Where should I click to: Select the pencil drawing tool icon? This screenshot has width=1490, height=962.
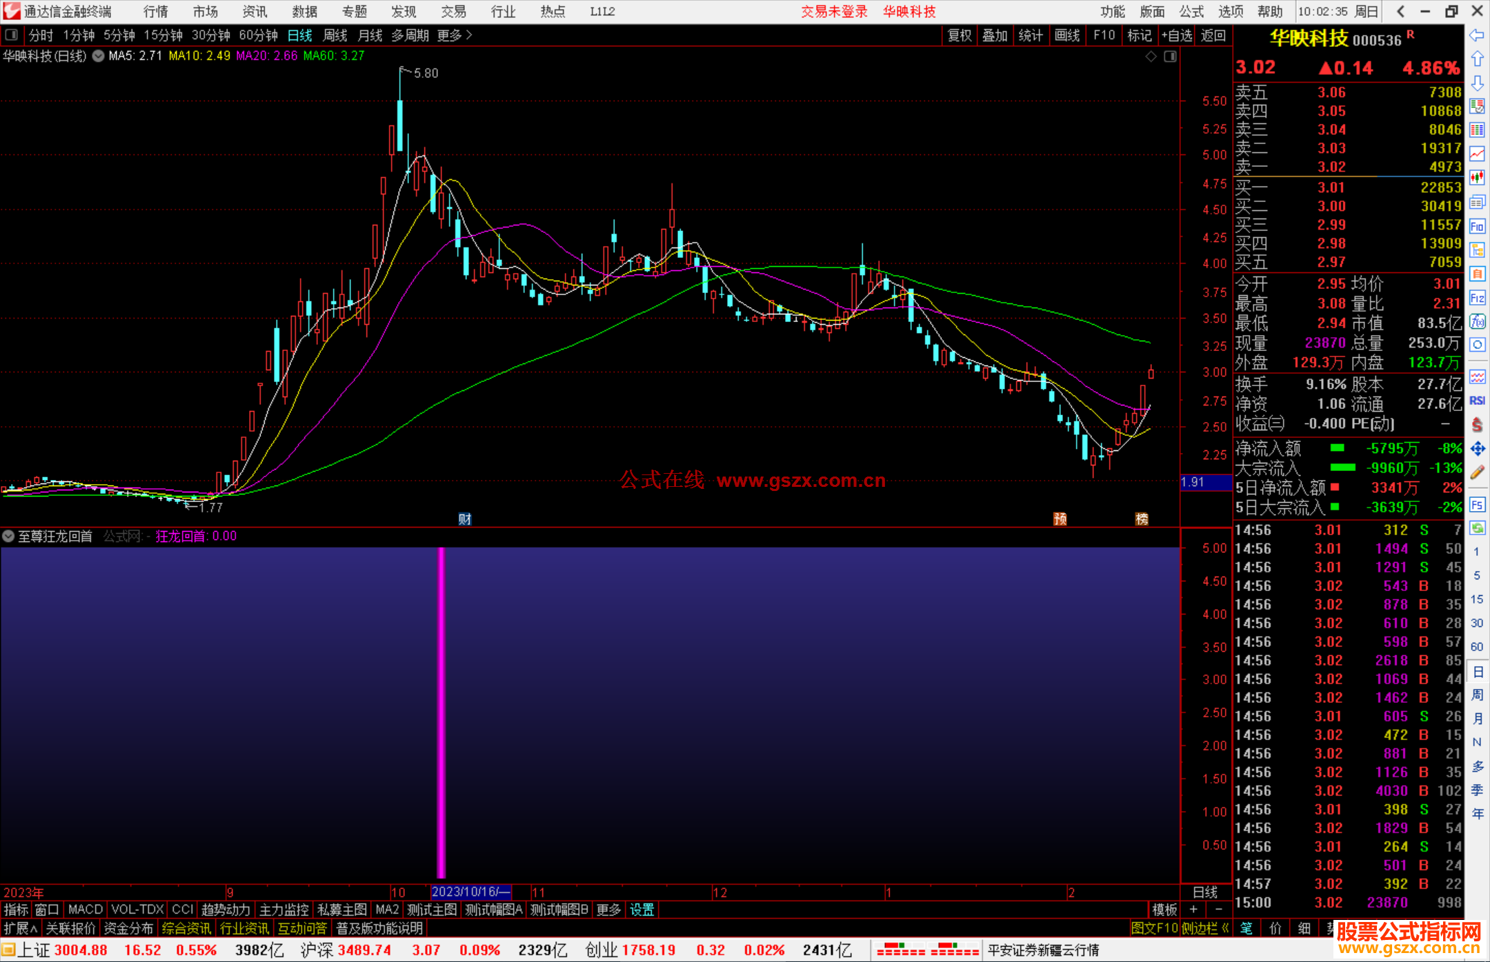pos(1477,472)
